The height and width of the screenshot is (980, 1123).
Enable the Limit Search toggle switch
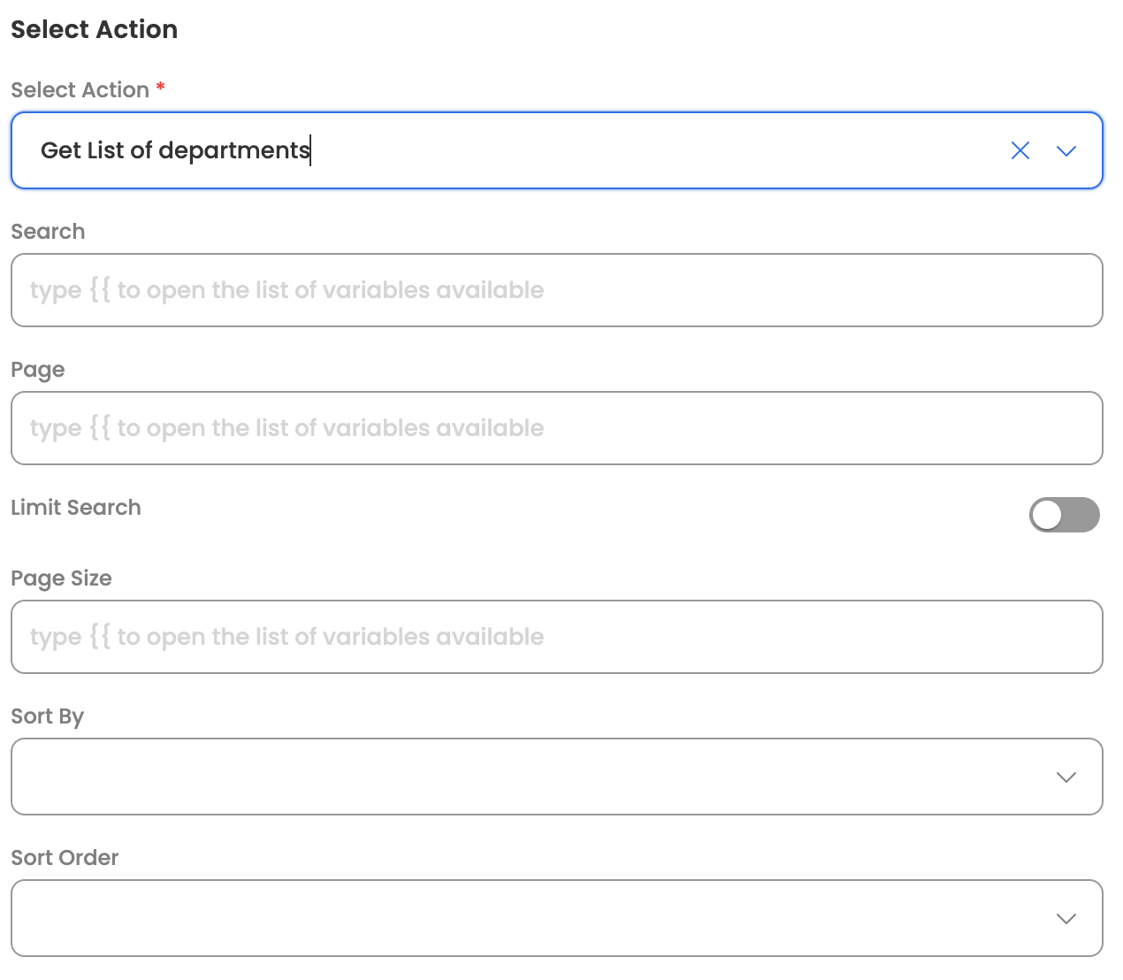[x=1064, y=515]
